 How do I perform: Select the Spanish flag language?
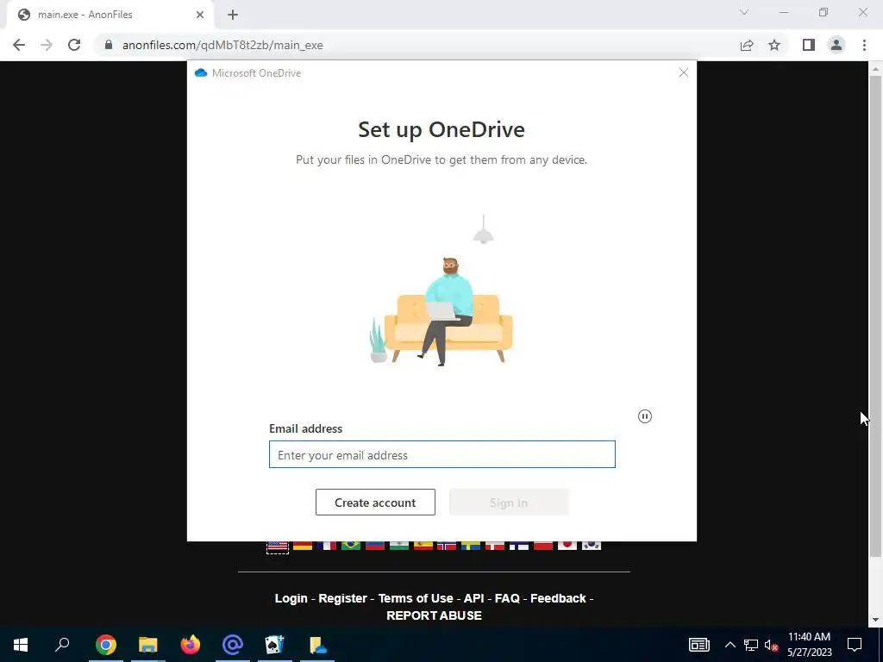(x=423, y=546)
